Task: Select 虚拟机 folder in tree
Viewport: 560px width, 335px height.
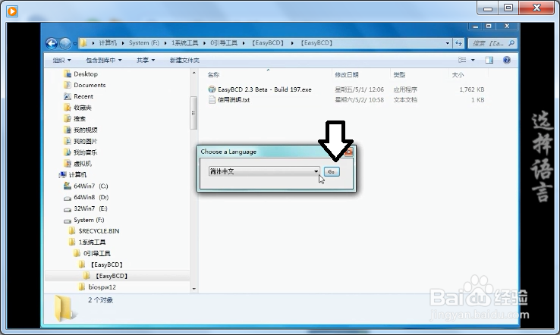Action: (x=83, y=164)
